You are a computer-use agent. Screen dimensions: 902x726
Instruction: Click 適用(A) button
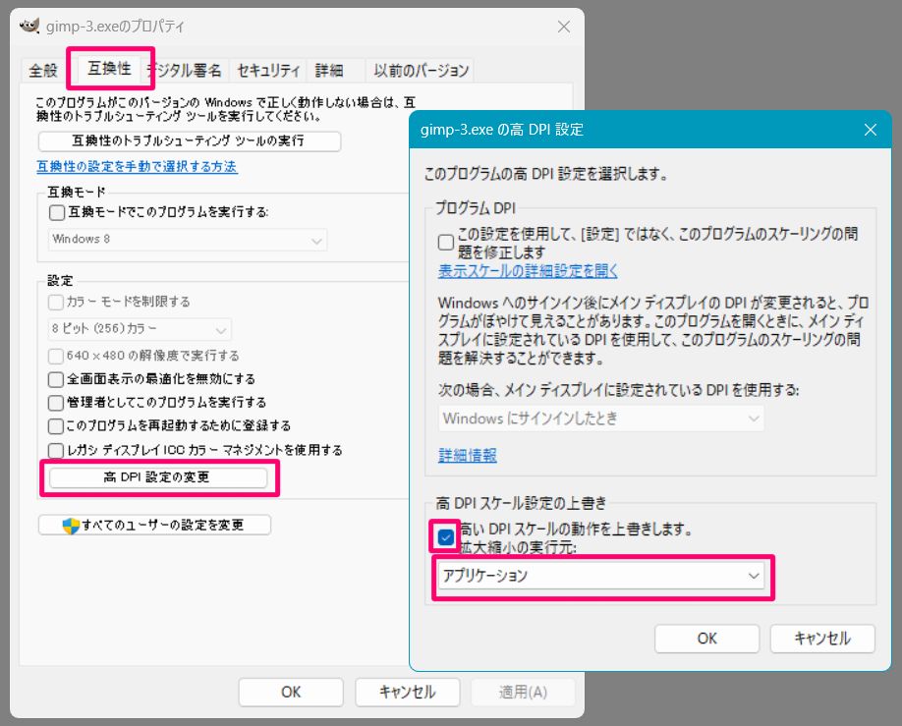coord(523,692)
